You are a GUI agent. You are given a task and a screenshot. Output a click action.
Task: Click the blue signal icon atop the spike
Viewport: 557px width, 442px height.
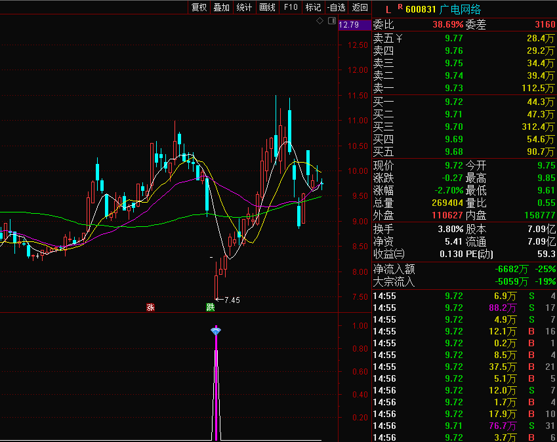click(x=216, y=331)
